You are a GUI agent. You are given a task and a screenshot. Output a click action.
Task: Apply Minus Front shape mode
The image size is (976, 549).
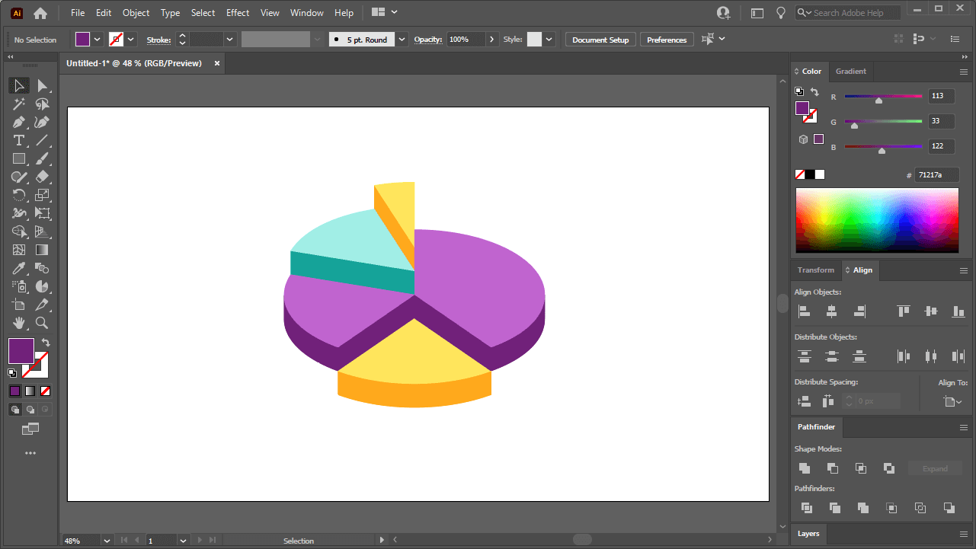coord(833,468)
